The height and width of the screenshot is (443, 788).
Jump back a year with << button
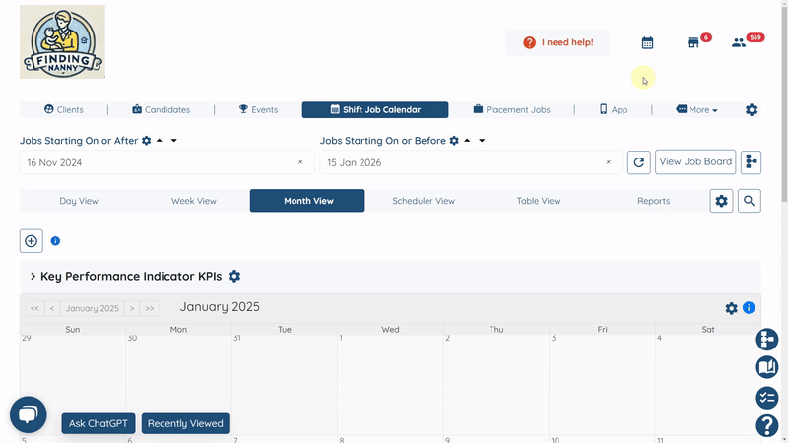(34, 308)
